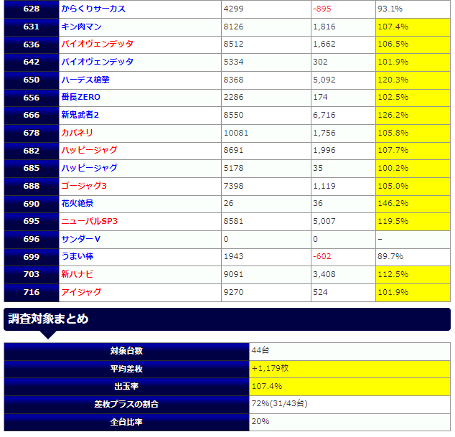Open the からくりサーカス machine link
The height and width of the screenshot is (437, 455).
point(93,9)
